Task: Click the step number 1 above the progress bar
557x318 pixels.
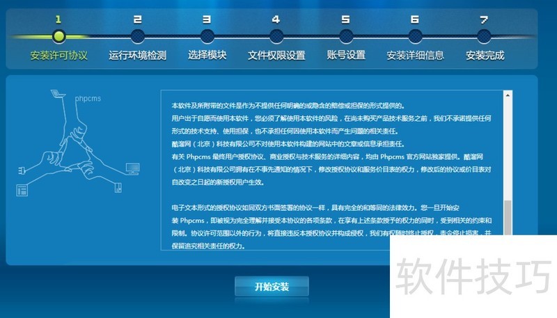Action: click(x=58, y=19)
